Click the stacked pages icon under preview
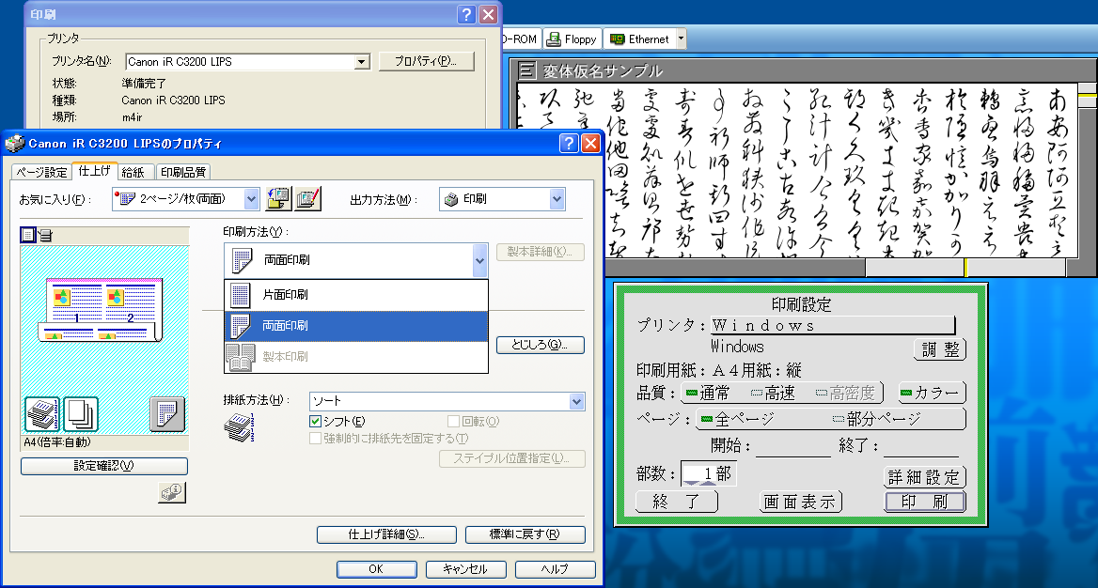 [x=81, y=413]
